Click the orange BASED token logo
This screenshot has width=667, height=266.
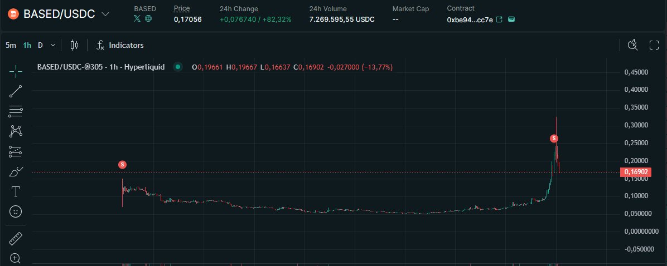(x=13, y=14)
